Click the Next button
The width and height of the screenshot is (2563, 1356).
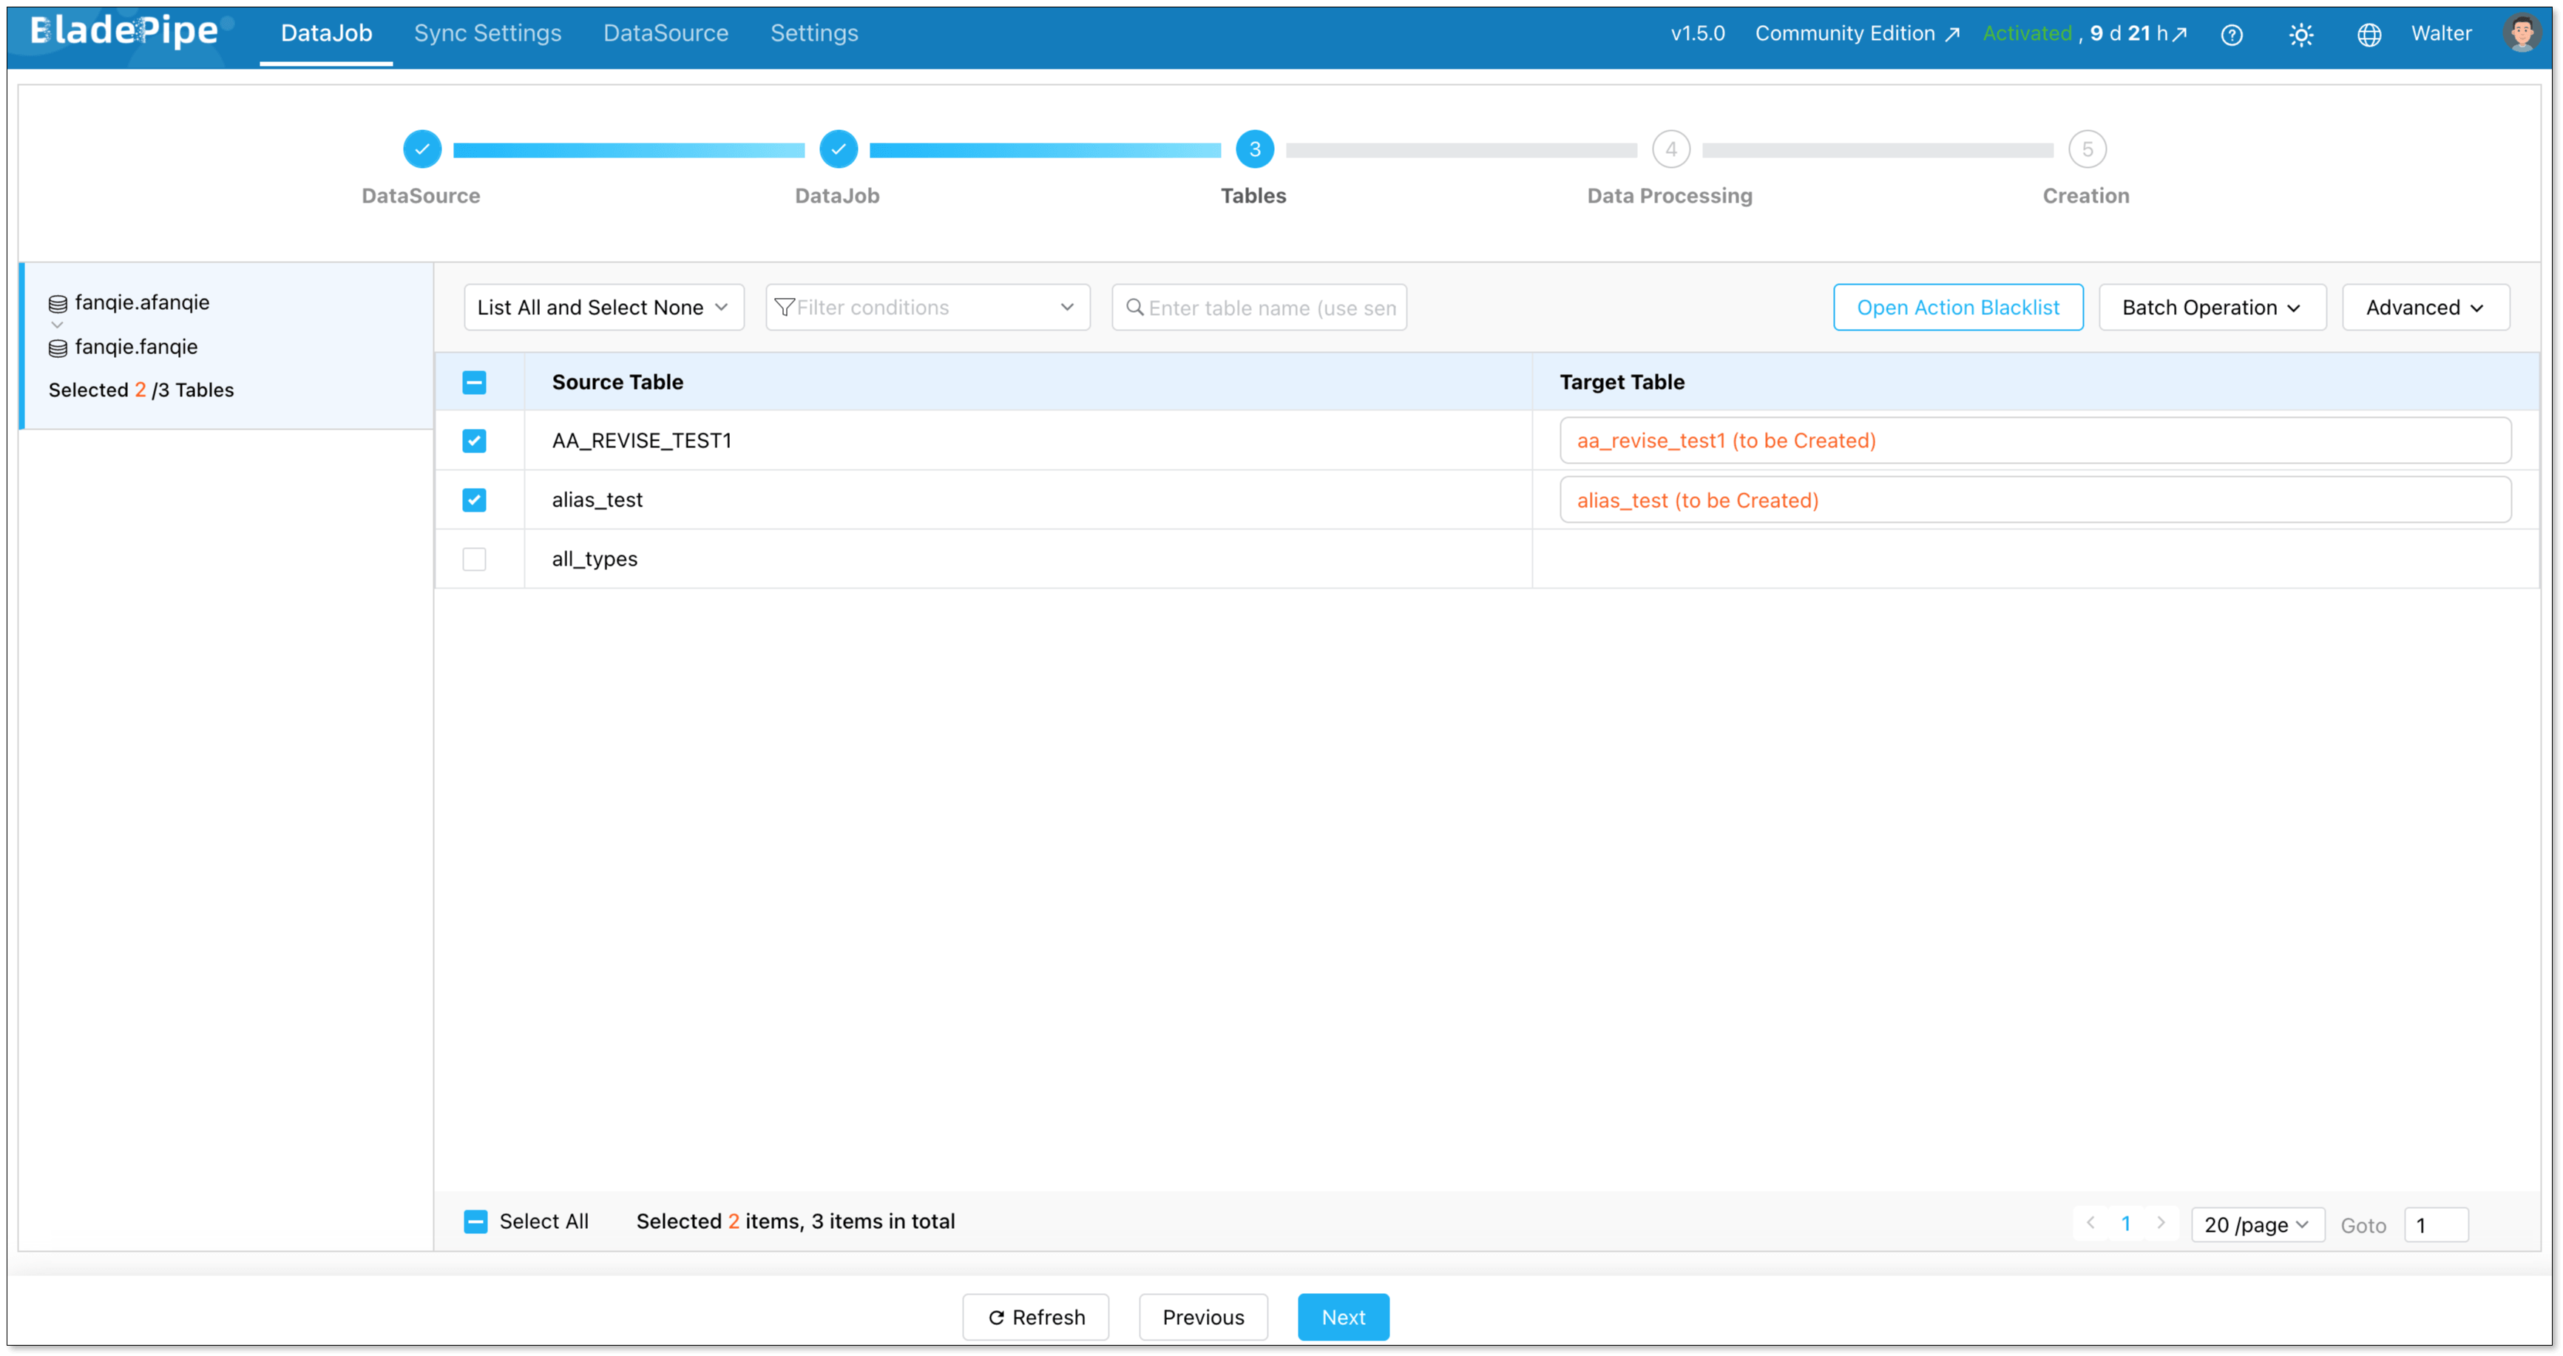(1342, 1318)
